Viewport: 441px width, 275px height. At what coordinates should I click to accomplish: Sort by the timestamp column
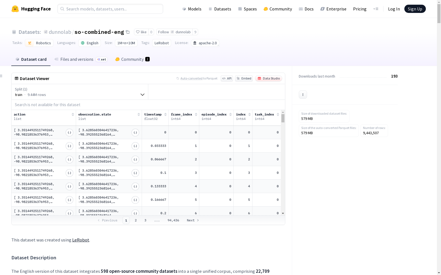tap(165, 114)
